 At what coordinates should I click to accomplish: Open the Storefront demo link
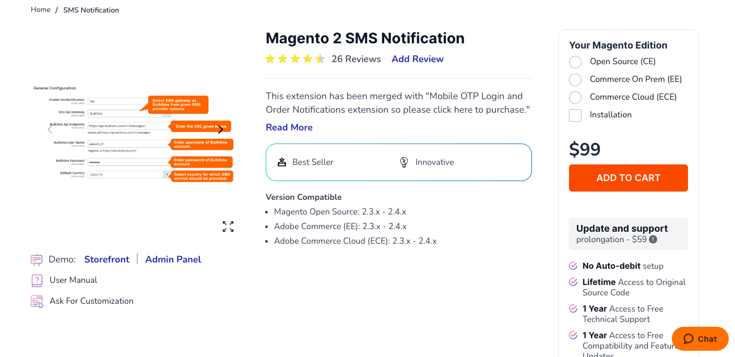click(107, 259)
